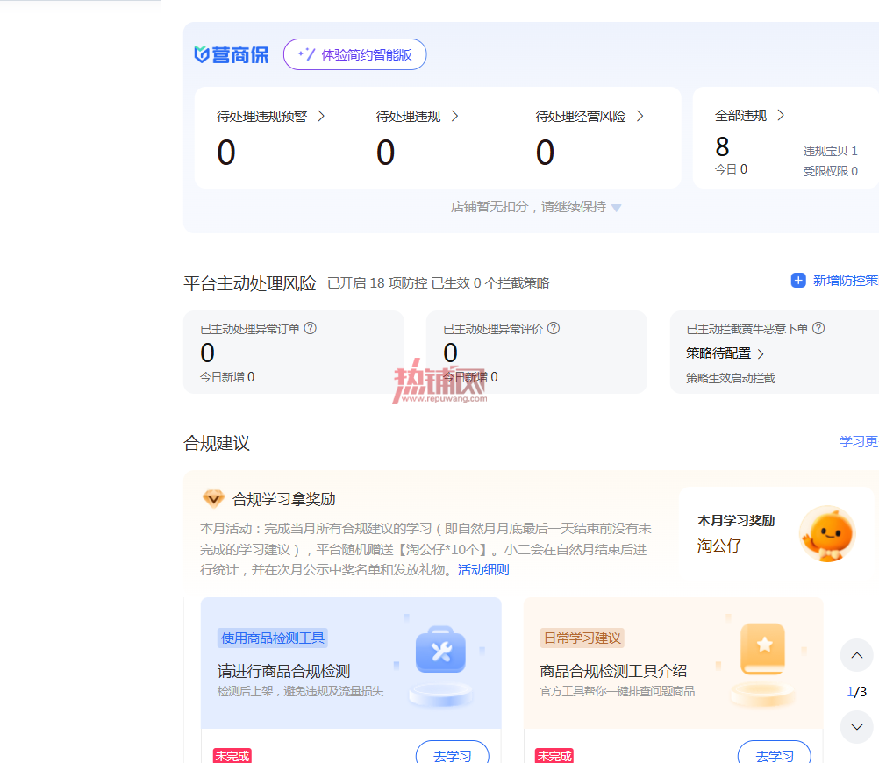Open the 活动细则 link

point(483,570)
